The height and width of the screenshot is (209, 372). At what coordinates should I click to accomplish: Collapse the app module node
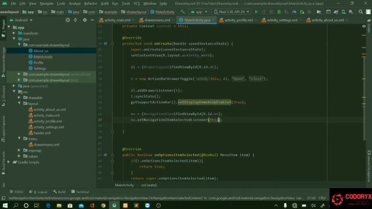click(x=9, y=27)
